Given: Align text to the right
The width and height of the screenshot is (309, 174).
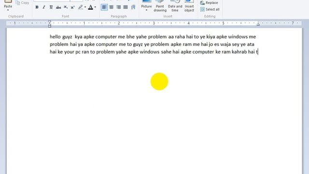Looking at the screenshot, I should coord(118,7).
